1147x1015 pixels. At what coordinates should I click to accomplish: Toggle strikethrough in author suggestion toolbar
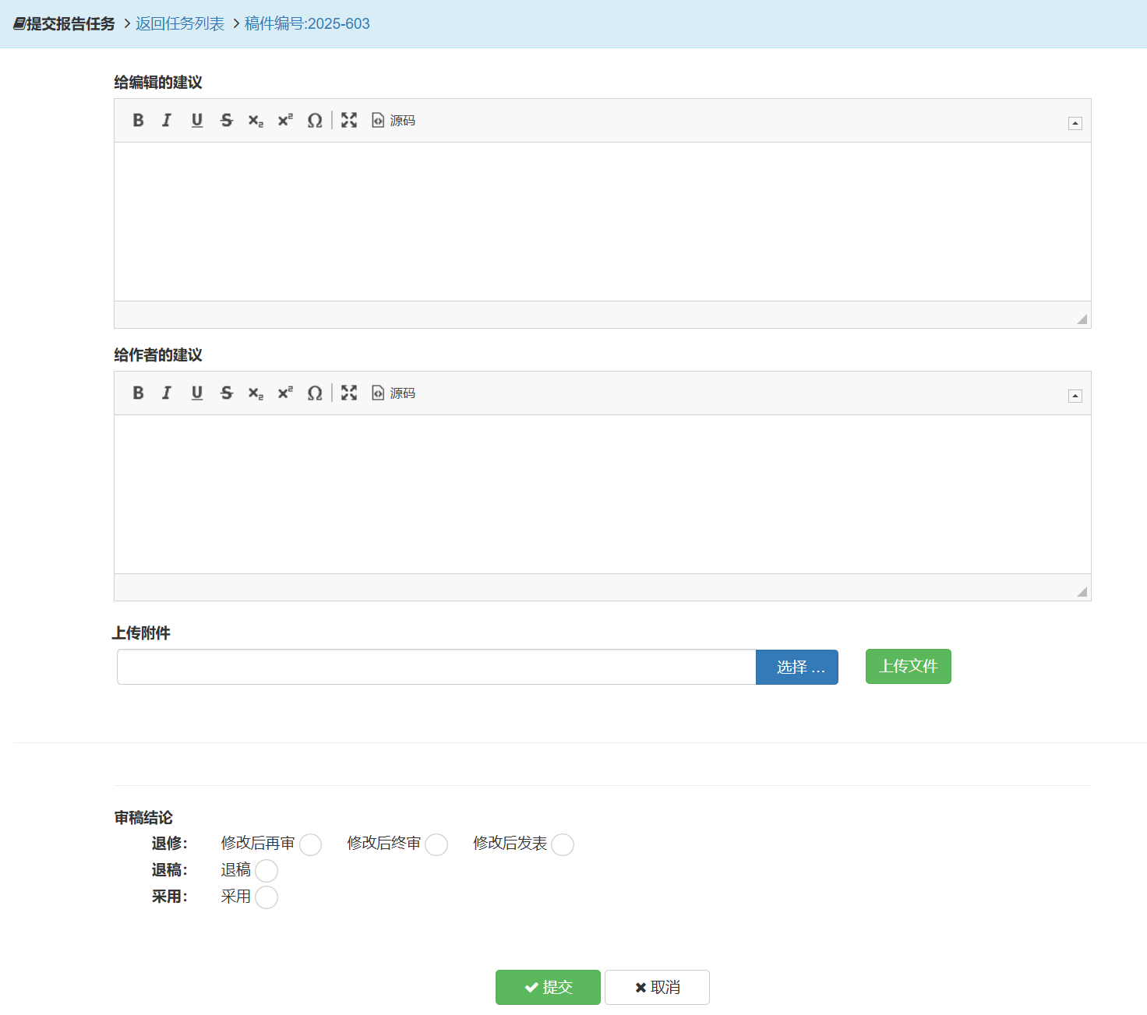coord(226,393)
